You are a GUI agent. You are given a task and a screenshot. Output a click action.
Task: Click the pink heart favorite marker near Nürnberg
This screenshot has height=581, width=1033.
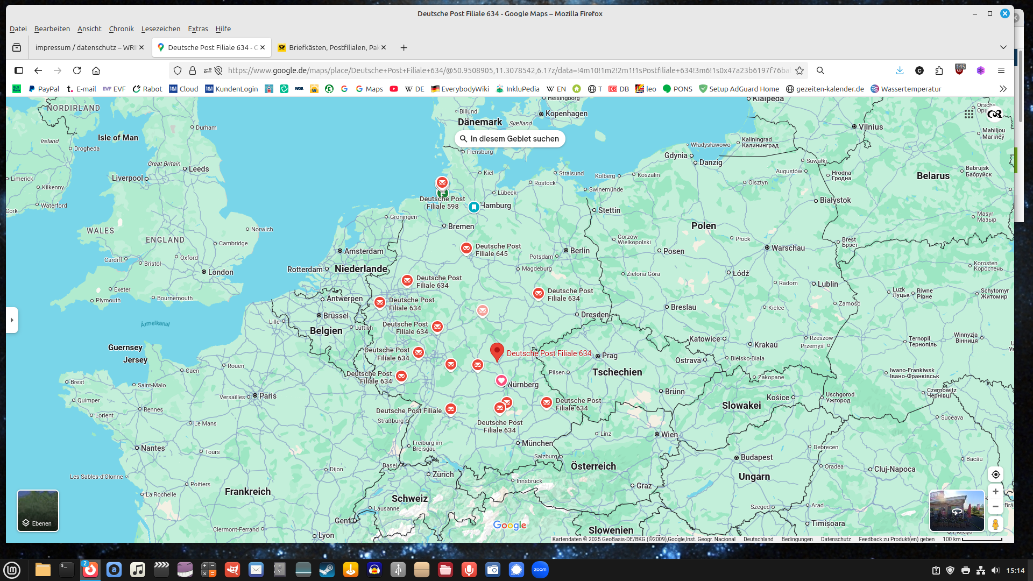click(501, 381)
